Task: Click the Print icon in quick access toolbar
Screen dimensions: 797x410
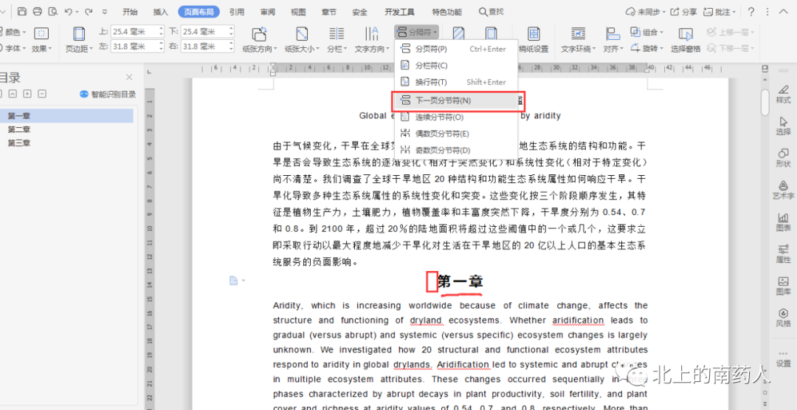Action: 37,12
